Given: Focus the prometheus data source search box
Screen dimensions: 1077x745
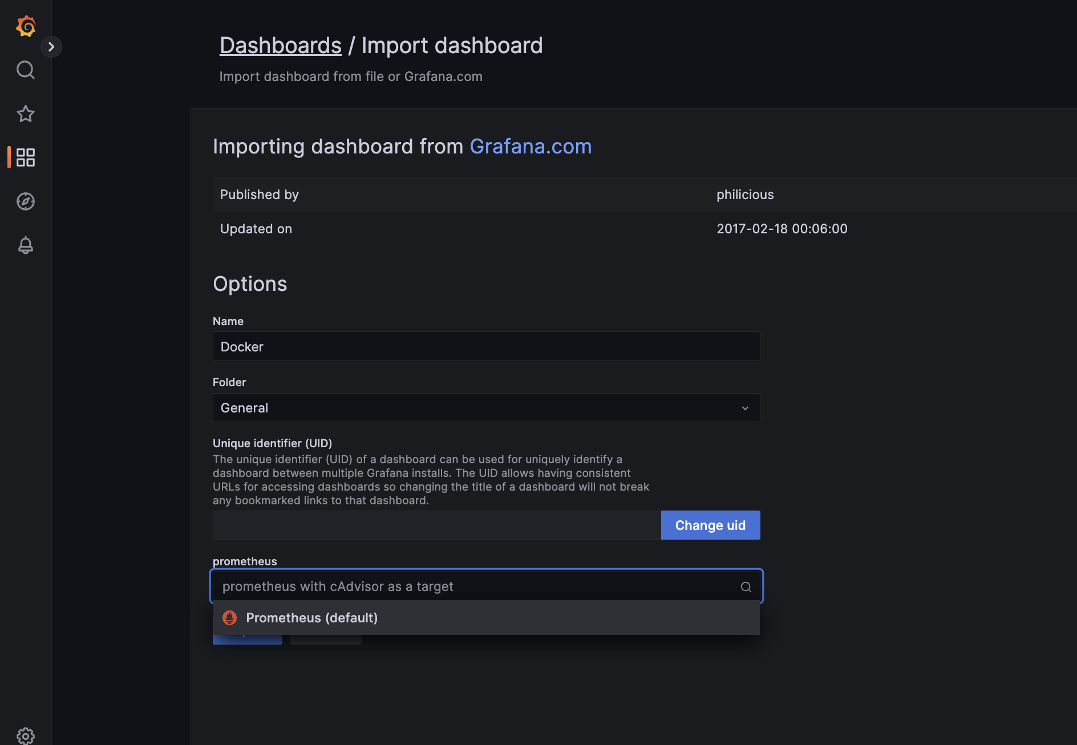Looking at the screenshot, I should click(486, 586).
